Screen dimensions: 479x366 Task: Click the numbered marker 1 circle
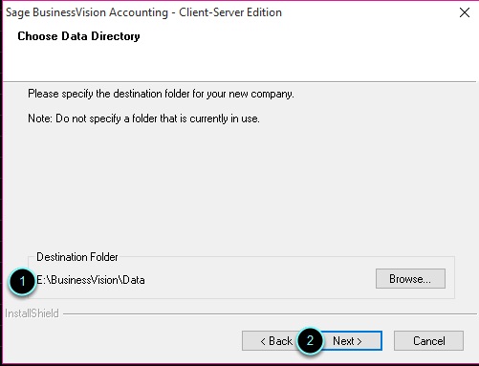click(22, 281)
